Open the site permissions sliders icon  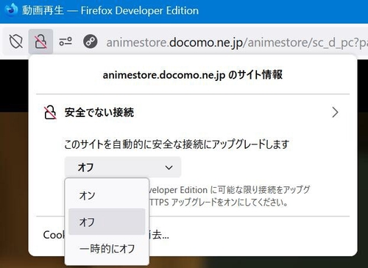[66, 41]
